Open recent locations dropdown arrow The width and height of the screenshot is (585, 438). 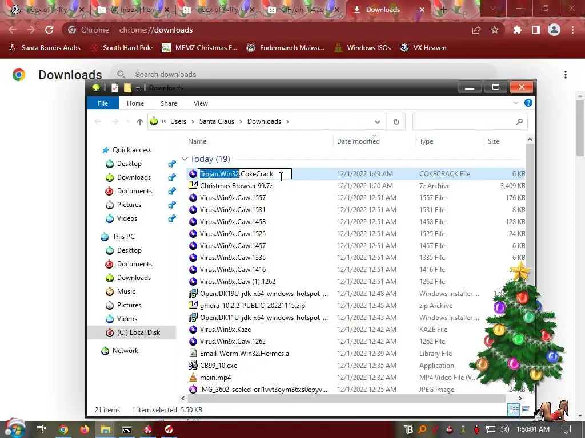(128, 122)
